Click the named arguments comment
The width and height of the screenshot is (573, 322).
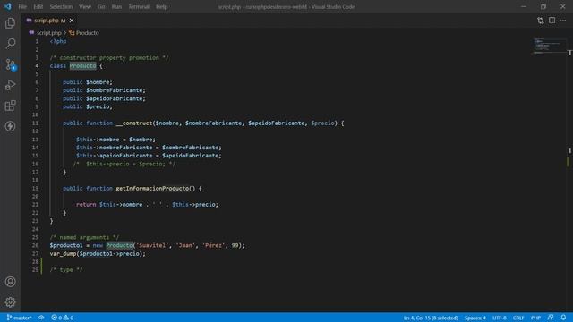pyautogui.click(x=84, y=237)
